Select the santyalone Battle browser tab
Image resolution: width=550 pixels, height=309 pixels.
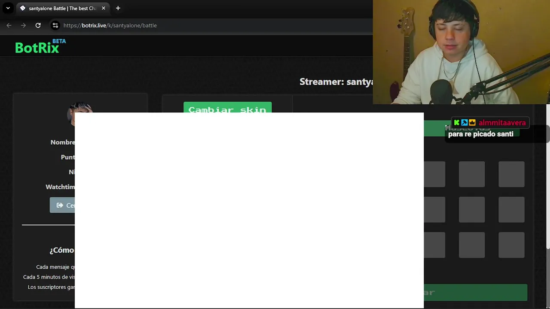click(x=62, y=8)
